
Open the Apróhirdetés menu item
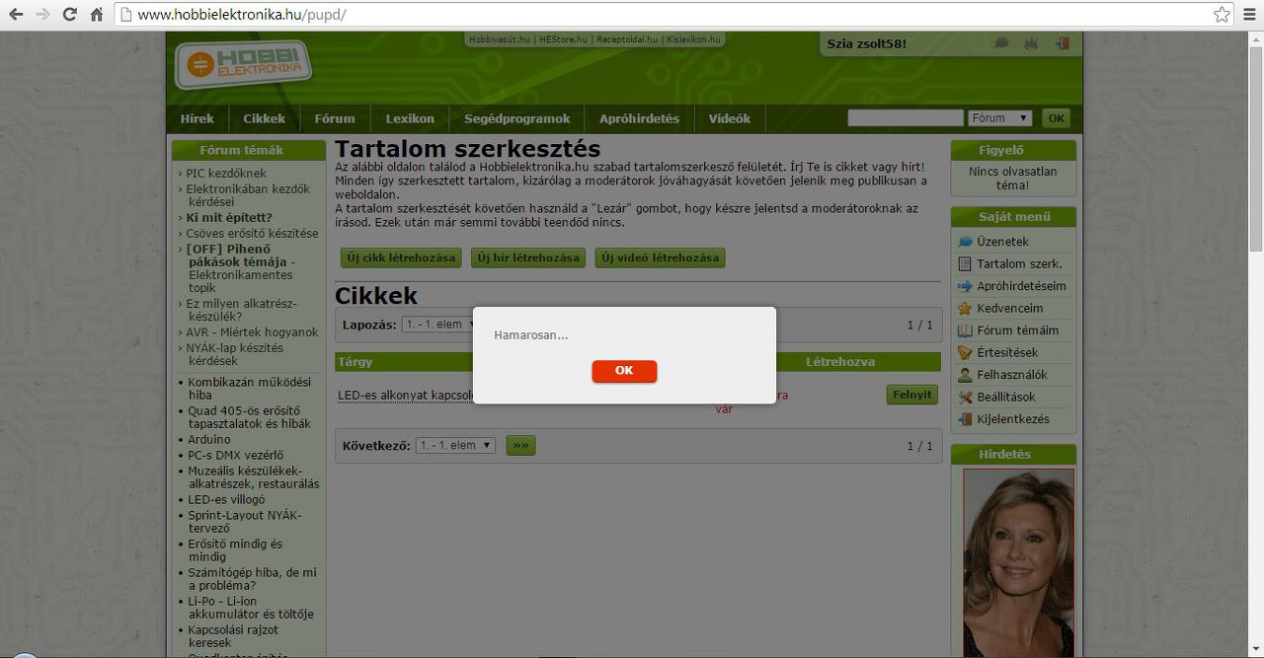(x=639, y=118)
